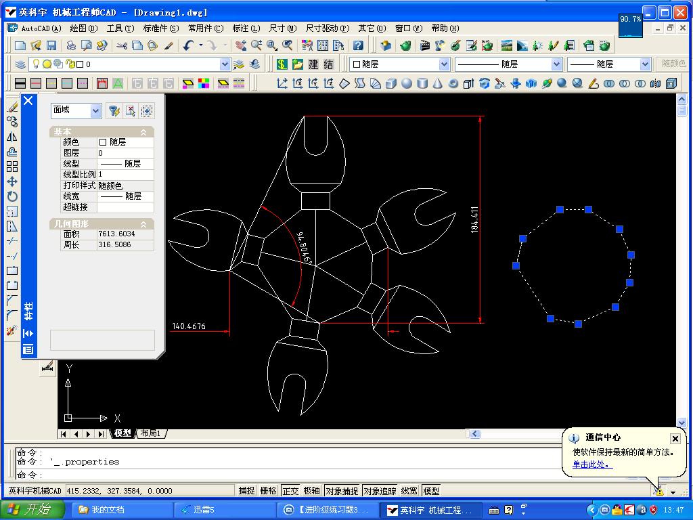This screenshot has height=520, width=693.
Task: Select the Torus solid tool
Action: point(453,83)
